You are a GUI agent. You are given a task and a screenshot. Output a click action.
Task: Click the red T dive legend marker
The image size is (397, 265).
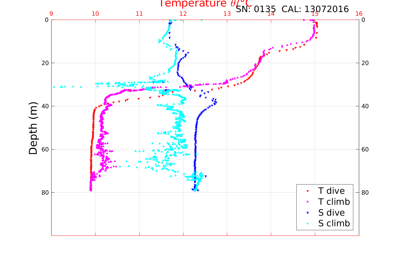[307, 191]
